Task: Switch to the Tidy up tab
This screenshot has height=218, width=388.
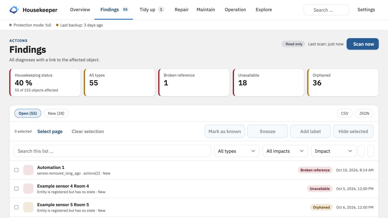Action: click(x=152, y=10)
